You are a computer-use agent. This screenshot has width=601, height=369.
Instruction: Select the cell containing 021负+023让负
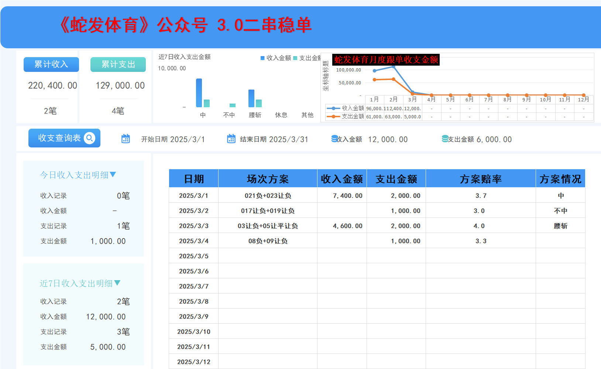(x=268, y=195)
